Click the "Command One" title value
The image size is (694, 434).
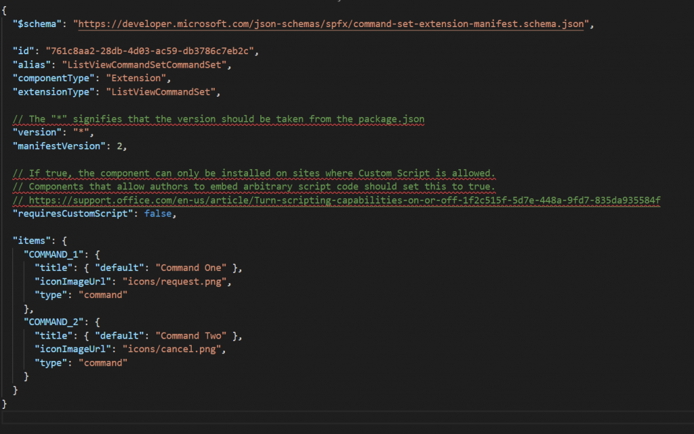tap(190, 268)
